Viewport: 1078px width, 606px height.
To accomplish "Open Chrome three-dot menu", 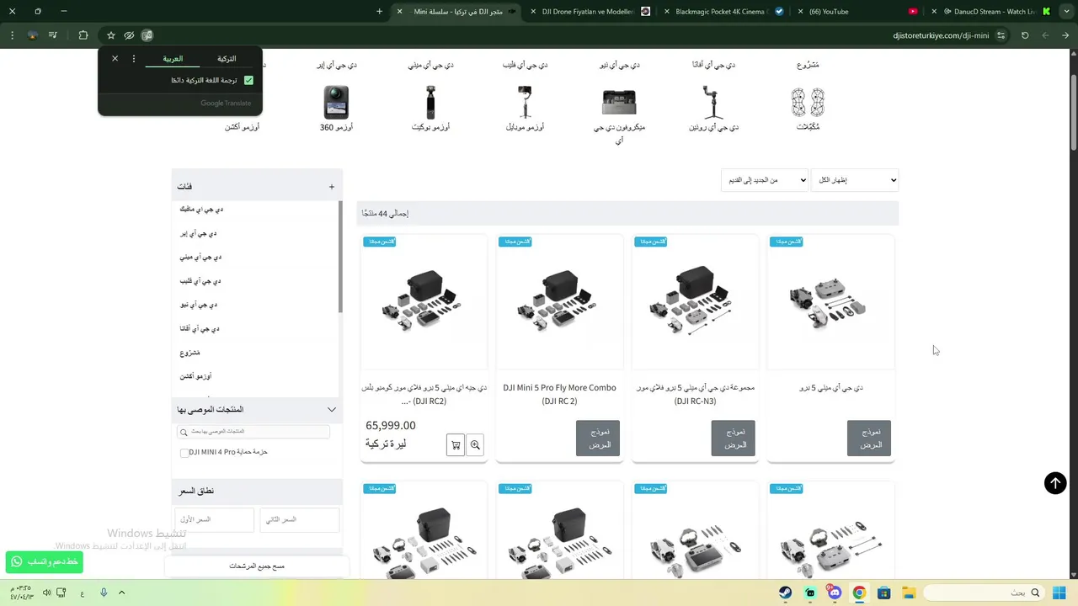I will pos(12,35).
